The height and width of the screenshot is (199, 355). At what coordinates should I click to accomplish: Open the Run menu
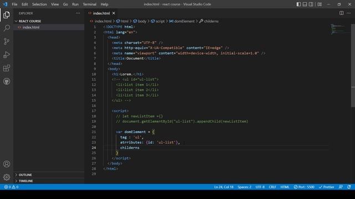tap(75, 4)
